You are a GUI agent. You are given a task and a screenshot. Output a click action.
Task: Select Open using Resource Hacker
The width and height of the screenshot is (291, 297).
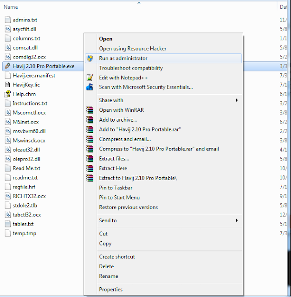point(163,48)
